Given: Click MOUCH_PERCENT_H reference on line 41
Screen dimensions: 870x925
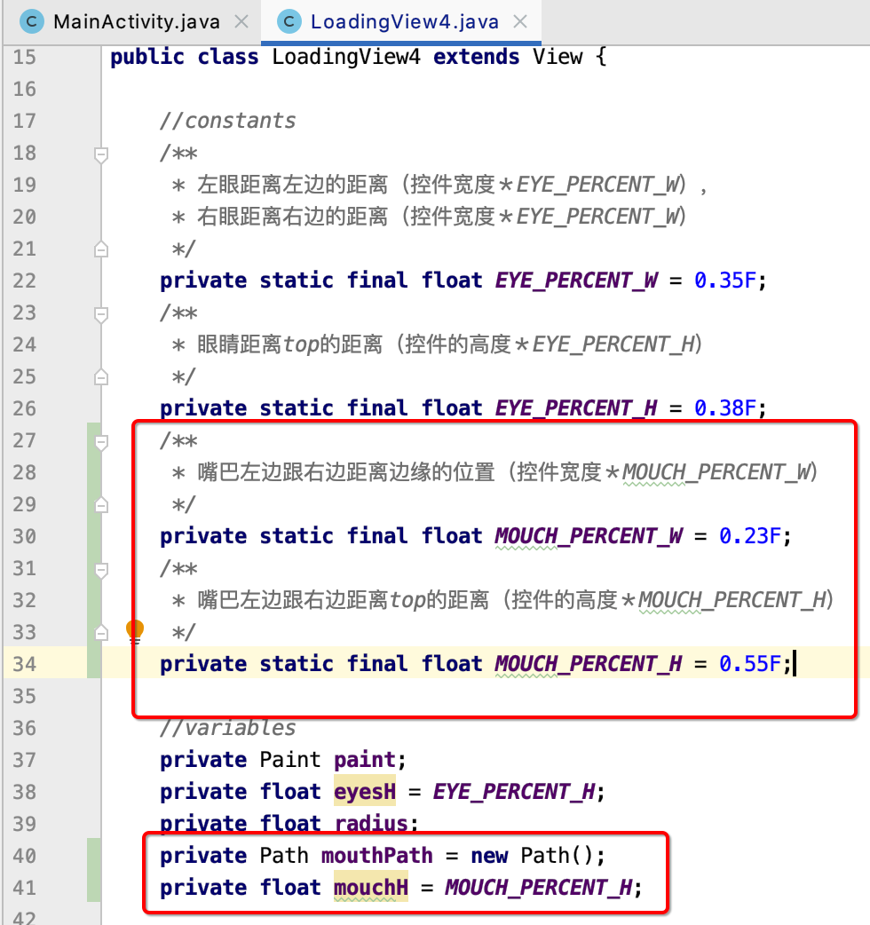Looking at the screenshot, I should click(539, 888).
